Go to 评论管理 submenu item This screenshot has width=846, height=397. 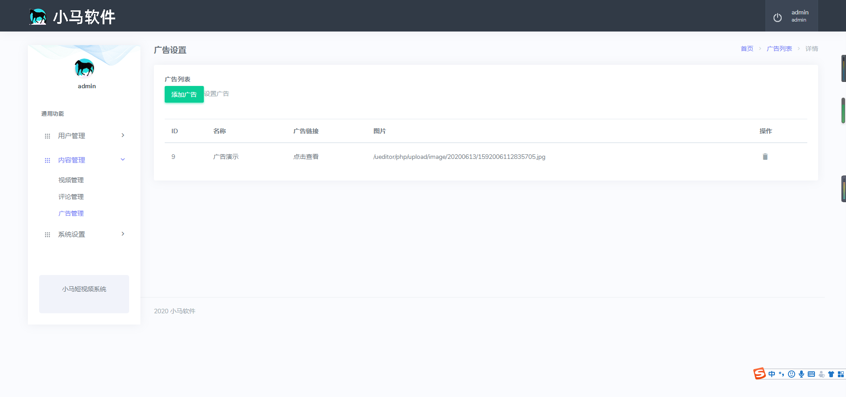click(71, 197)
